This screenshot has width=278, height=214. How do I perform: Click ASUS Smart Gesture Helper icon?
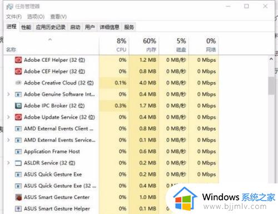click(18, 209)
